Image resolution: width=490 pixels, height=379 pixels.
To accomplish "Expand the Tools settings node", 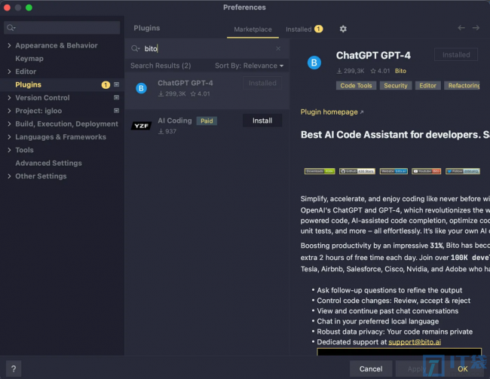I will [9, 150].
